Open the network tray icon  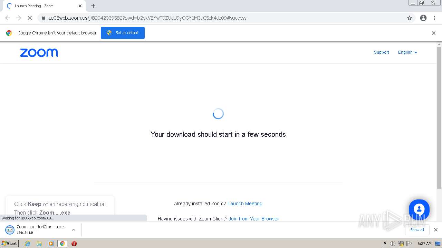click(x=401, y=244)
